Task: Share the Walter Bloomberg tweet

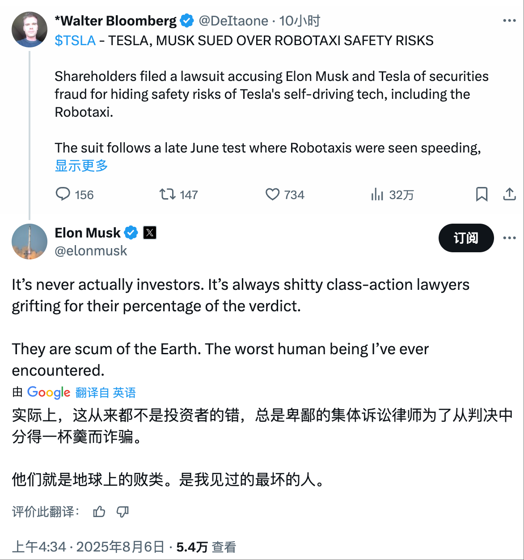Action: pyautogui.click(x=509, y=194)
